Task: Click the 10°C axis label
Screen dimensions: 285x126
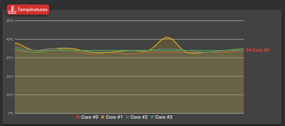Action: [x=10, y=95]
